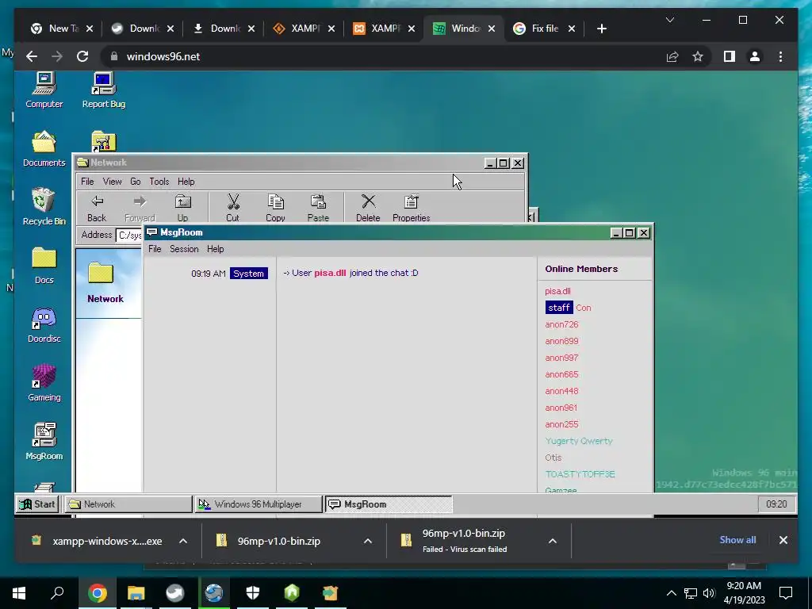Click the Forward arrow in Network toolbar
The height and width of the screenshot is (609, 812).
pyautogui.click(x=140, y=209)
